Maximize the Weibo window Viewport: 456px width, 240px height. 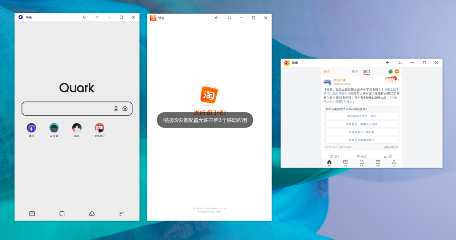[x=424, y=62]
